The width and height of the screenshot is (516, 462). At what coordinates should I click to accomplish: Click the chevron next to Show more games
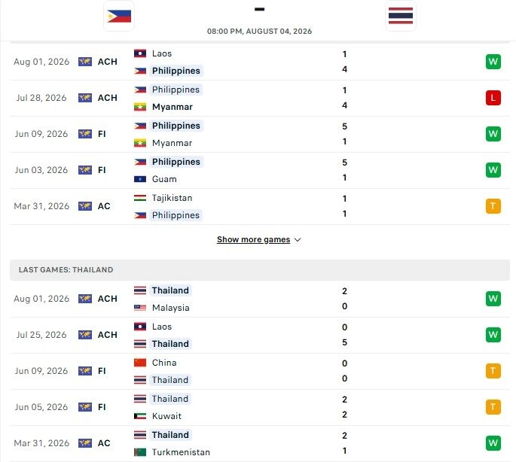[298, 240]
